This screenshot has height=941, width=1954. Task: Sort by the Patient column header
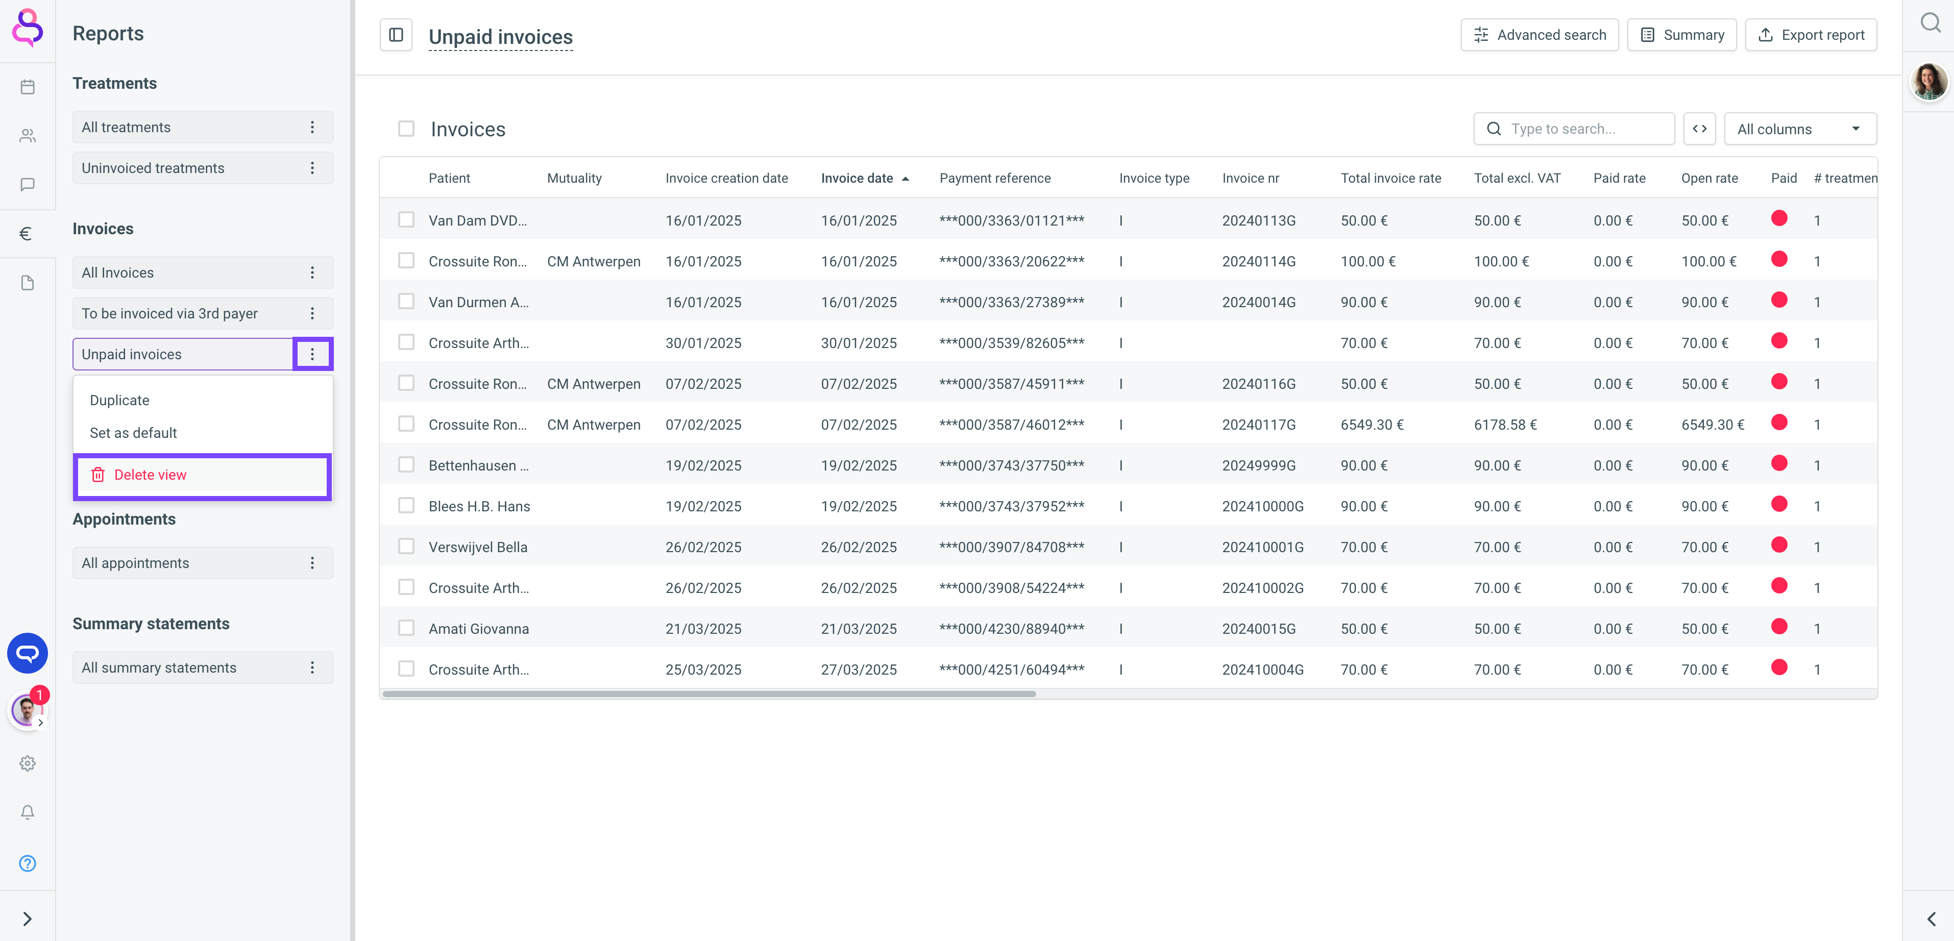[449, 178]
